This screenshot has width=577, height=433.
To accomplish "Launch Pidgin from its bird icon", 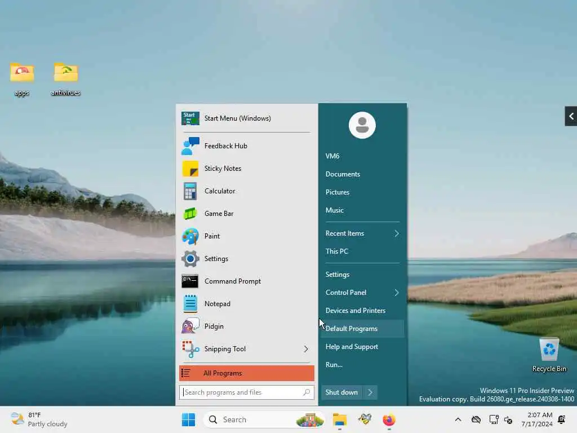I will tap(190, 326).
